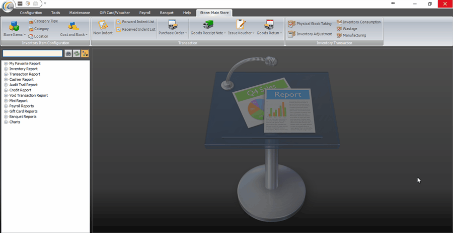
Task: Click the Goods Return truck icon
Action: coord(269,24)
